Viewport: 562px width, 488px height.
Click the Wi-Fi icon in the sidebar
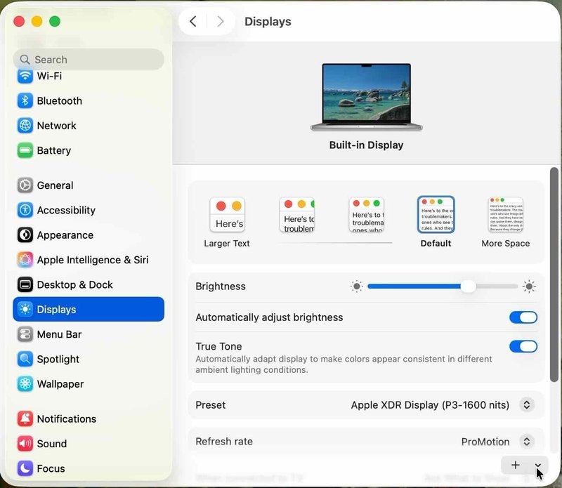pos(25,76)
